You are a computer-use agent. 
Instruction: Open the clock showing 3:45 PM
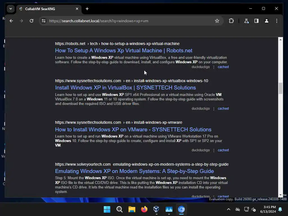tap(268, 209)
